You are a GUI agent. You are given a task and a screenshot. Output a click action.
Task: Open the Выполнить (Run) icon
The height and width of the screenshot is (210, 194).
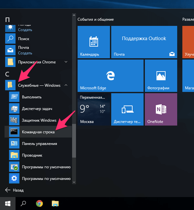click(14, 97)
